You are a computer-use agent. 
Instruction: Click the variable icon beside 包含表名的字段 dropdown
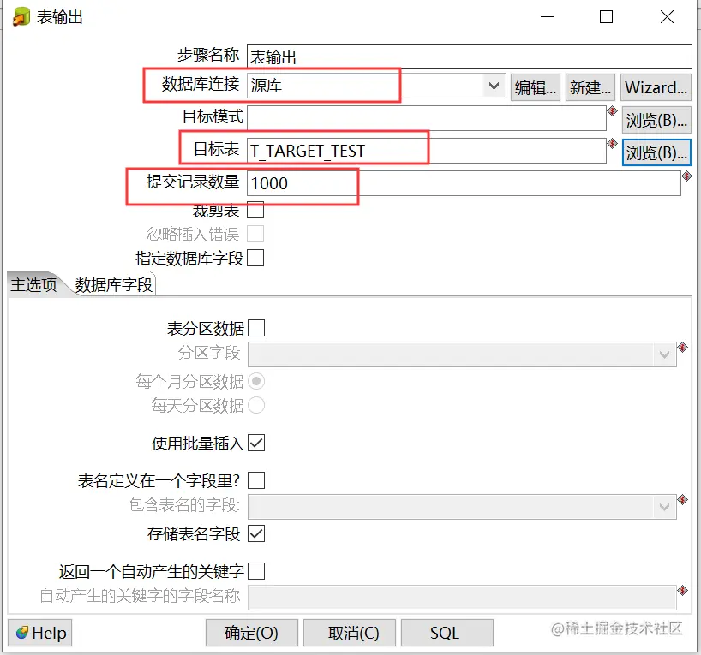(682, 499)
